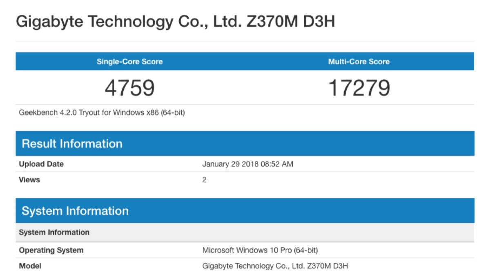Screen dimensions: 490x275
Task: Click the Views row label
Action: [x=29, y=180]
